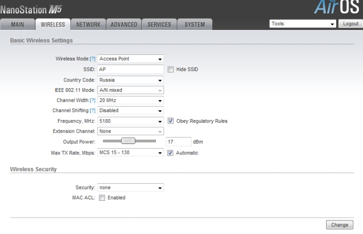Go to the ADVANCED tab
The width and height of the screenshot is (363, 234).
point(124,25)
